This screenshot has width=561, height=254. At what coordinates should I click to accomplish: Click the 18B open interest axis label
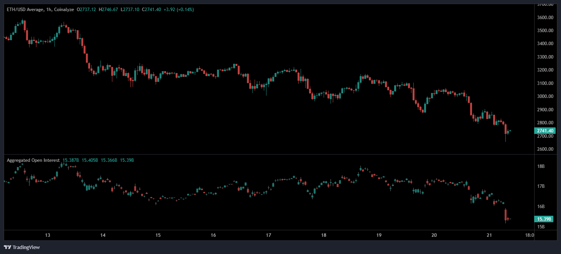click(x=541, y=166)
